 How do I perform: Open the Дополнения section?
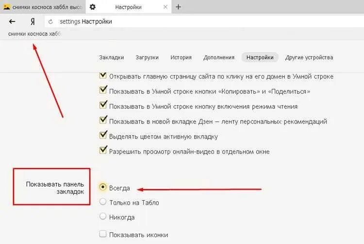click(x=219, y=57)
